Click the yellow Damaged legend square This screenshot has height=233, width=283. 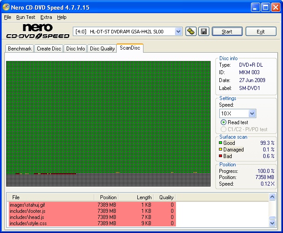(x=220, y=150)
